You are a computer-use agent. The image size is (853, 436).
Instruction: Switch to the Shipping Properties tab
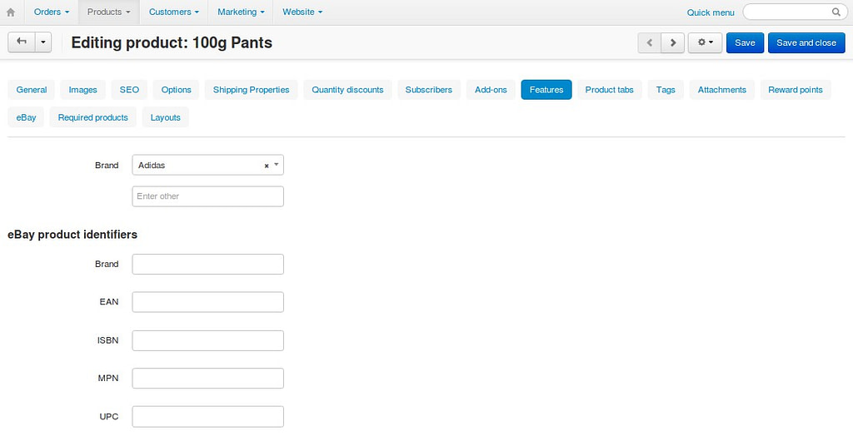pos(252,90)
